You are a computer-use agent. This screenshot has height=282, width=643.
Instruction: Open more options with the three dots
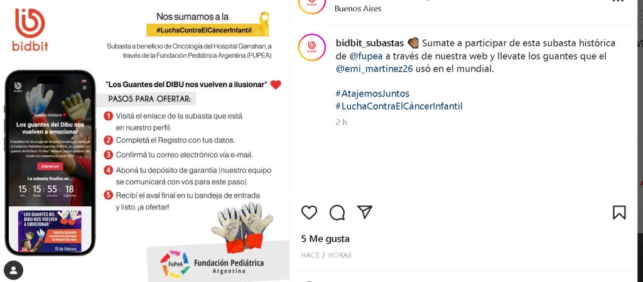pos(618,1)
